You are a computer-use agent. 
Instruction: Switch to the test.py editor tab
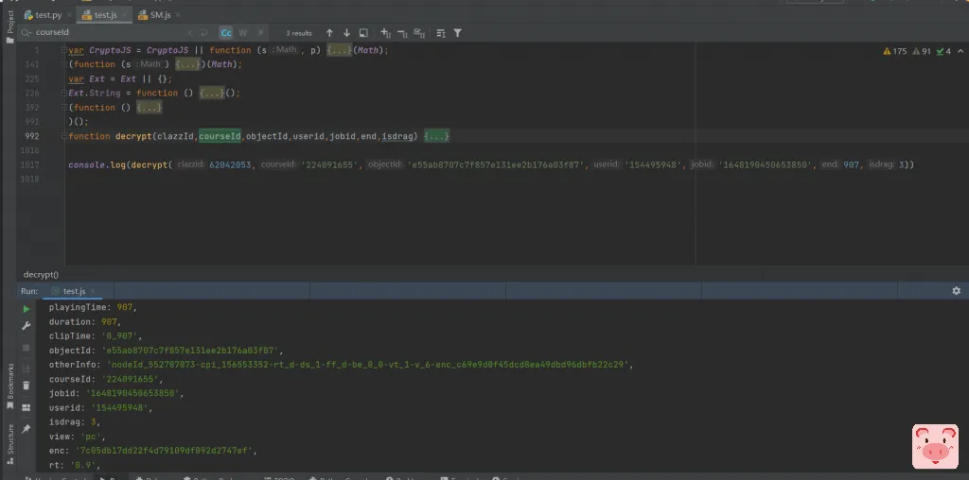pos(47,14)
